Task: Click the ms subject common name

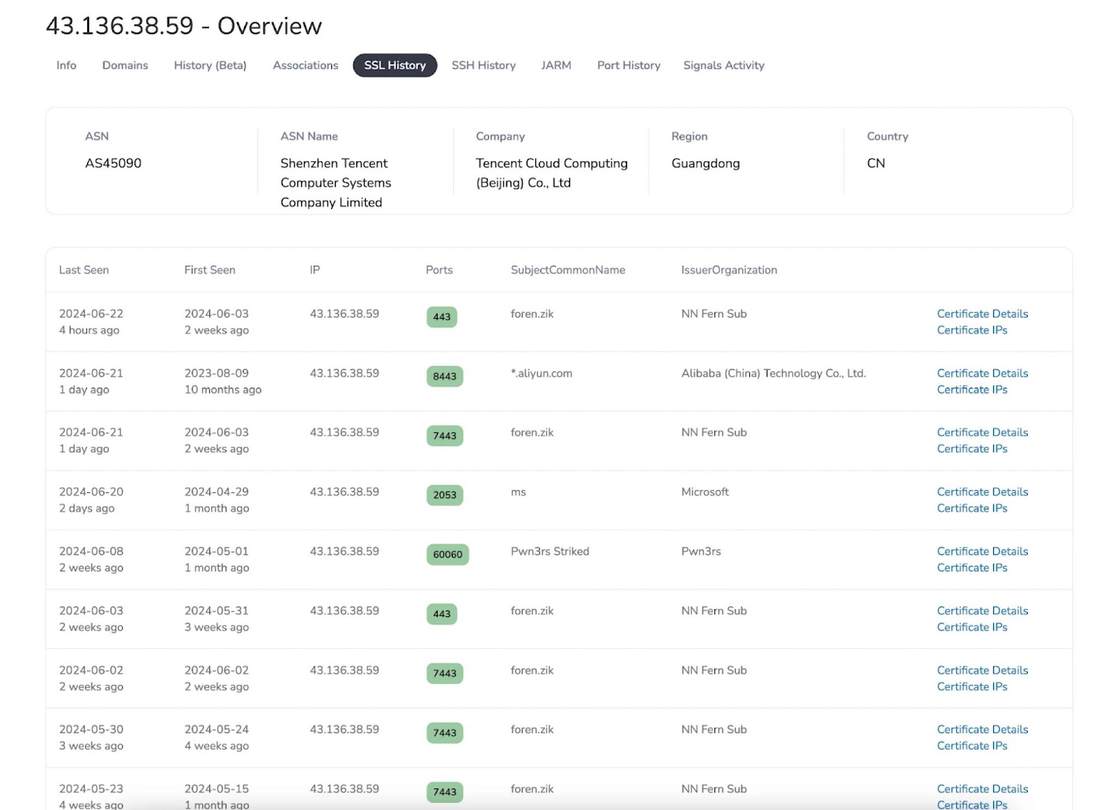Action: [518, 491]
